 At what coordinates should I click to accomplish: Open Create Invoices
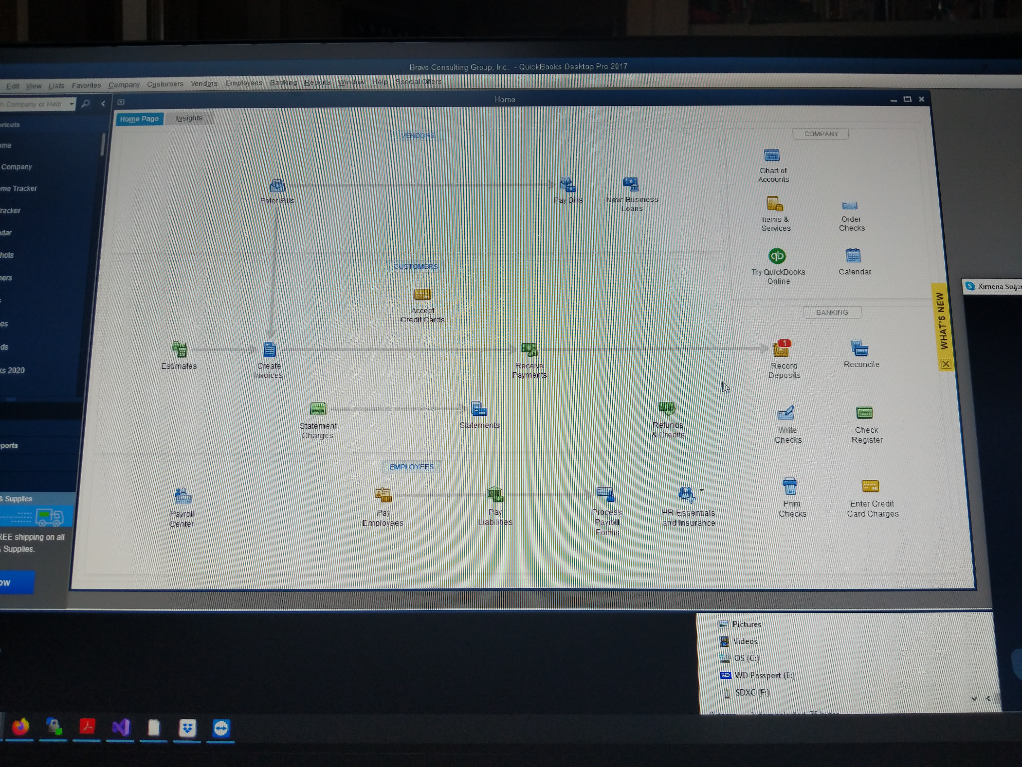[270, 350]
